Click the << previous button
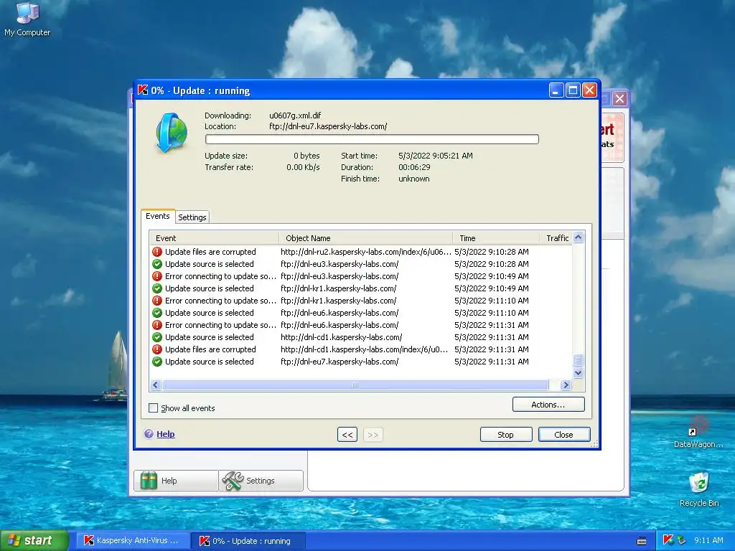Image resolution: width=735 pixels, height=551 pixels. (347, 434)
